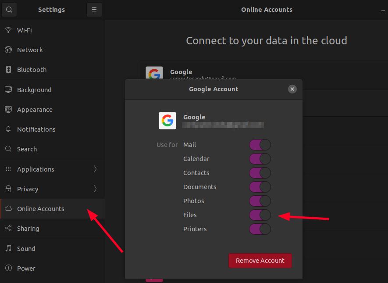This screenshot has width=388, height=283.
Task: Click the Search magnifier icon in sidebar list
Action: click(x=8, y=149)
